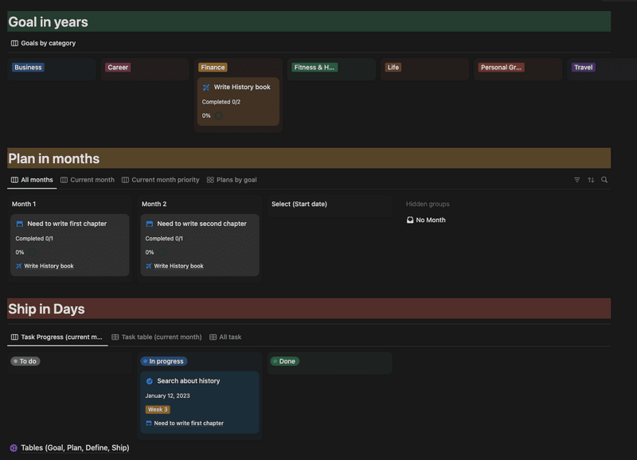Click the progress ring on second chapter card
The image size is (637, 460).
(162, 252)
